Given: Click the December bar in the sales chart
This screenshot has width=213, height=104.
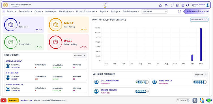Looking at the screenshot, I should click(x=201, y=44).
